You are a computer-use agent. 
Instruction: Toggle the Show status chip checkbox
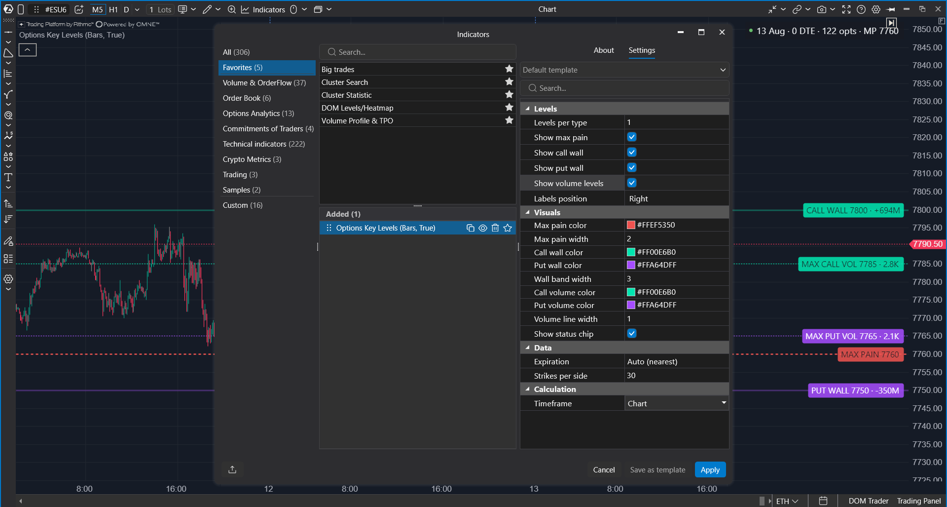632,334
